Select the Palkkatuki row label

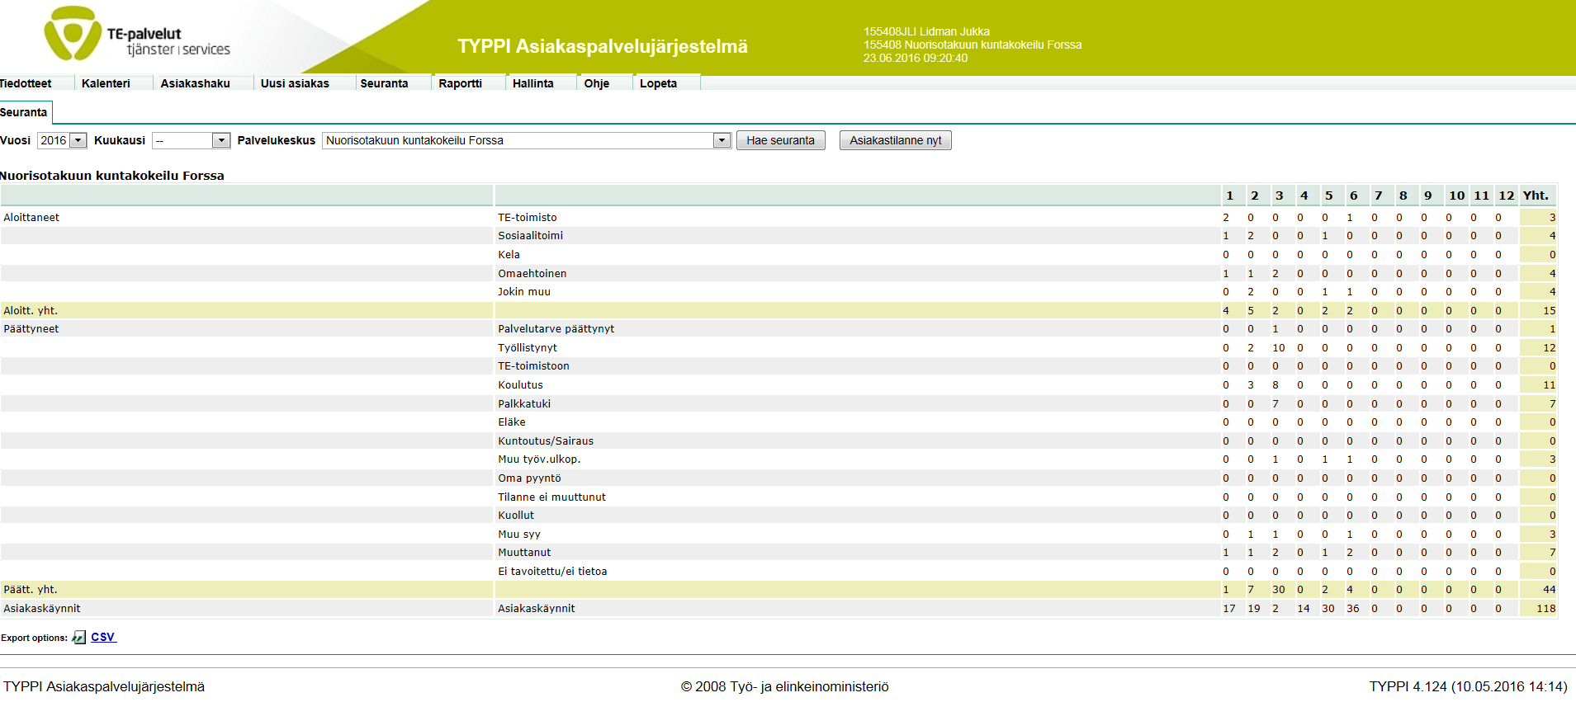click(x=523, y=404)
